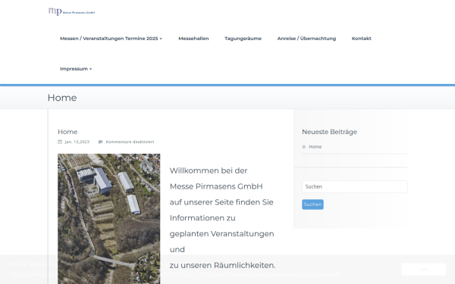Screen dimensions: 455x284
Task: Open Home under Neueste Beiträge
Action: [x=315, y=147]
